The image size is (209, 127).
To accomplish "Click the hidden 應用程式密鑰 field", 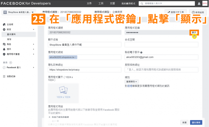I will 157,32.
